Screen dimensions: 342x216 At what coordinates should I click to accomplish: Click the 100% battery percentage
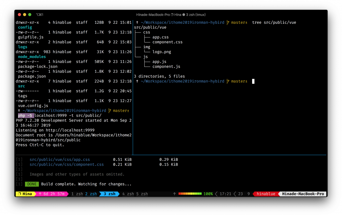tap(208, 194)
